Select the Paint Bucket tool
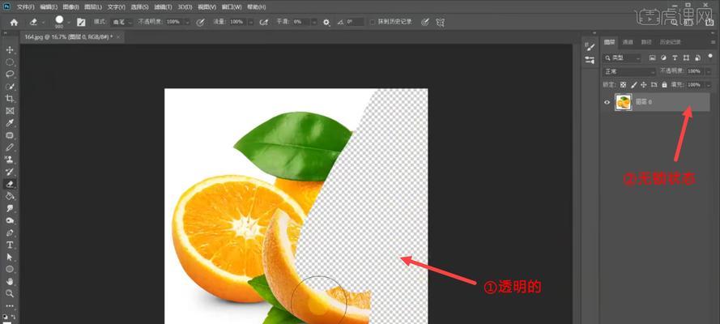This screenshot has height=324, width=720. pos(10,196)
